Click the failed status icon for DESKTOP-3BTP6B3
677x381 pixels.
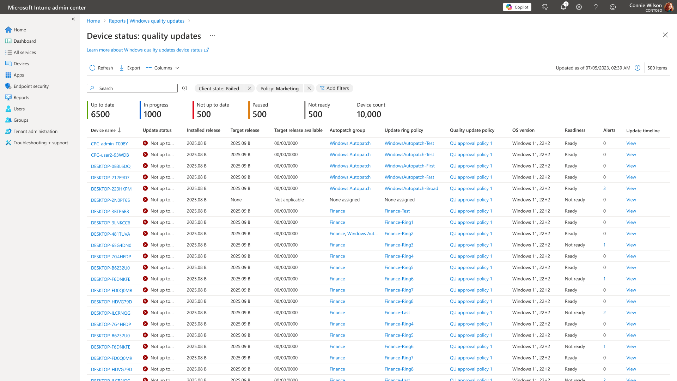145,211
